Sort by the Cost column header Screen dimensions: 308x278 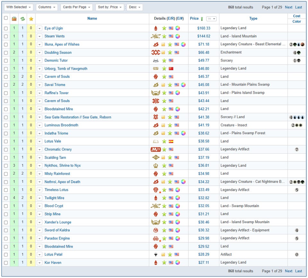point(296,16)
